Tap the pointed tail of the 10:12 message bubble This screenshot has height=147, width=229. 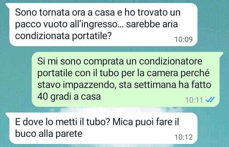click(8, 115)
